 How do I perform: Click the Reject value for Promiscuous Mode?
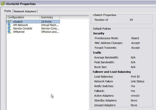[135, 38]
